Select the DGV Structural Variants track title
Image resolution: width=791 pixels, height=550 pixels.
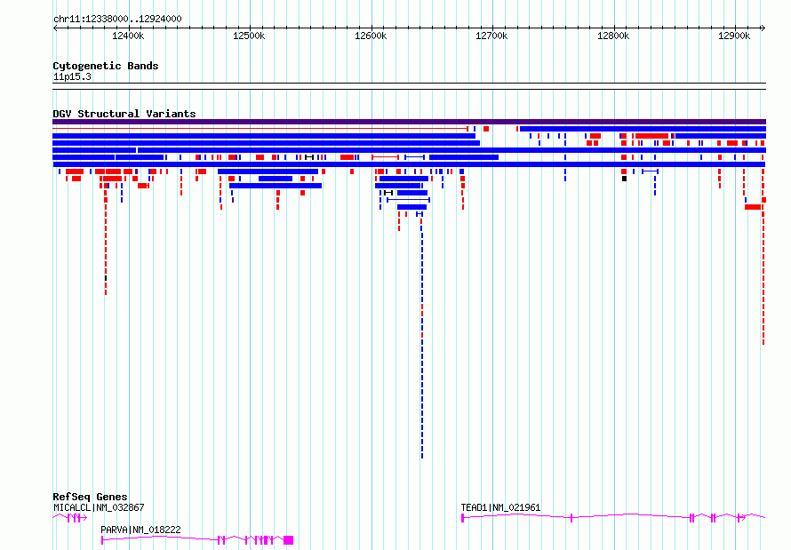tap(124, 114)
